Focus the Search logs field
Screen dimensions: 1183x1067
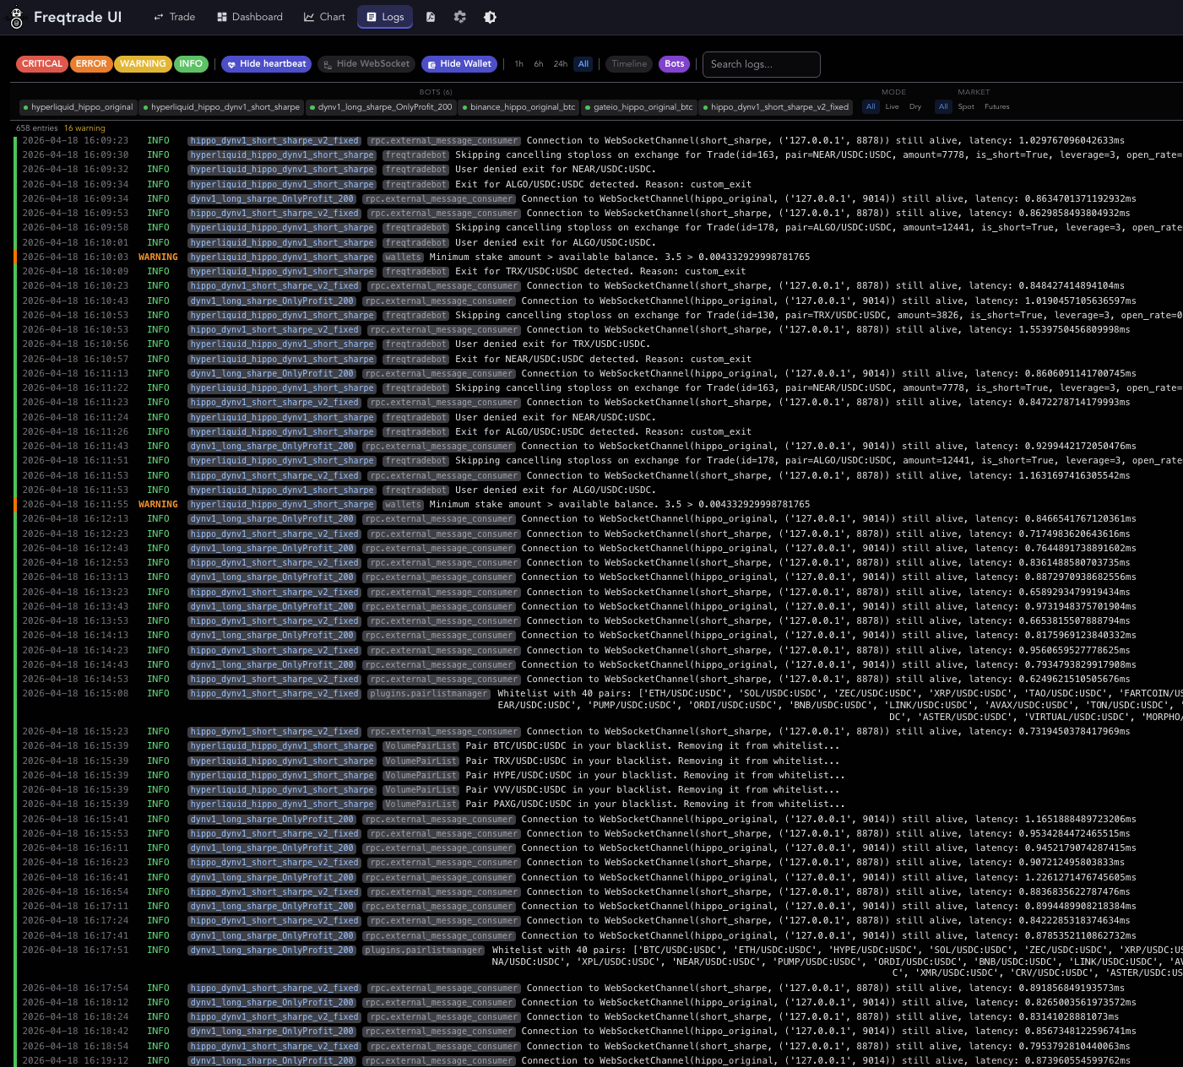click(762, 64)
